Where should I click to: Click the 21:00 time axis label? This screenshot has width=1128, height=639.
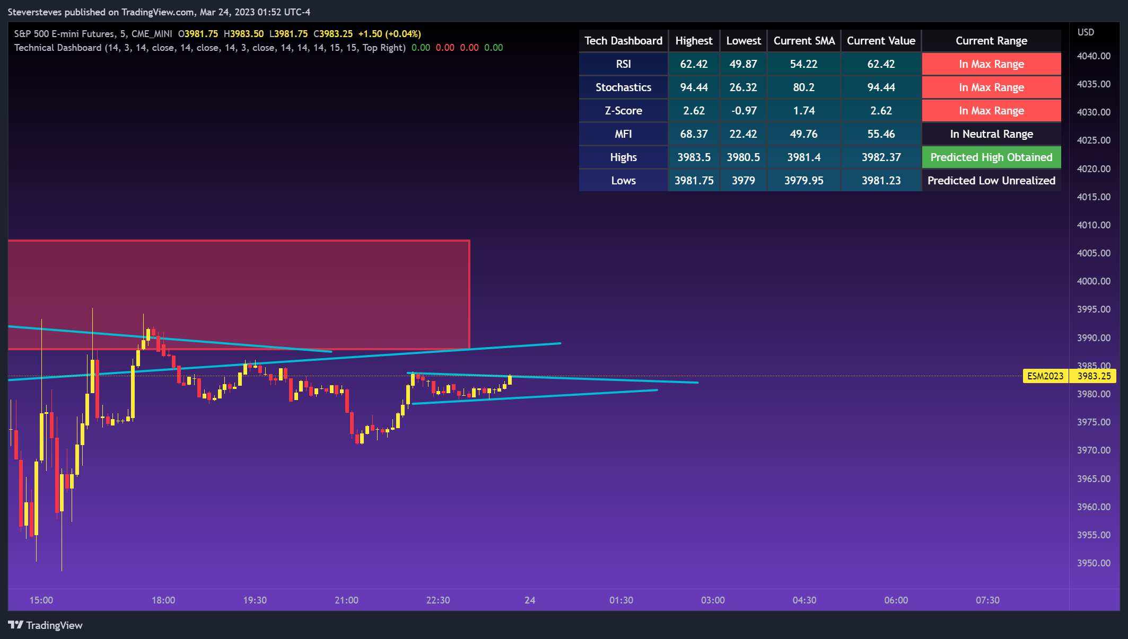346,600
